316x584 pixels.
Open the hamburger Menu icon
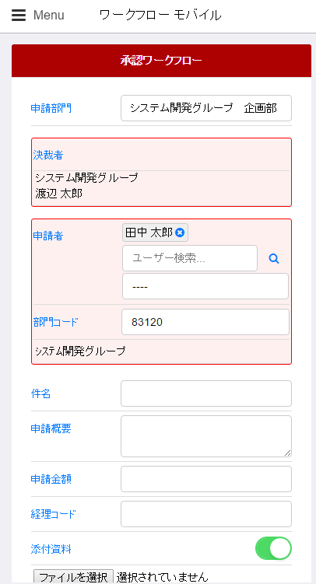click(19, 16)
